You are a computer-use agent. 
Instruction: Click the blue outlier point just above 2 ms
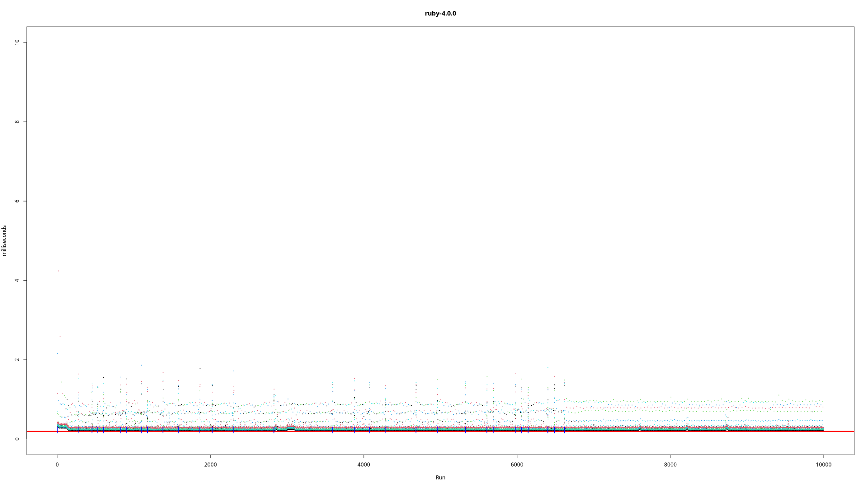point(57,353)
